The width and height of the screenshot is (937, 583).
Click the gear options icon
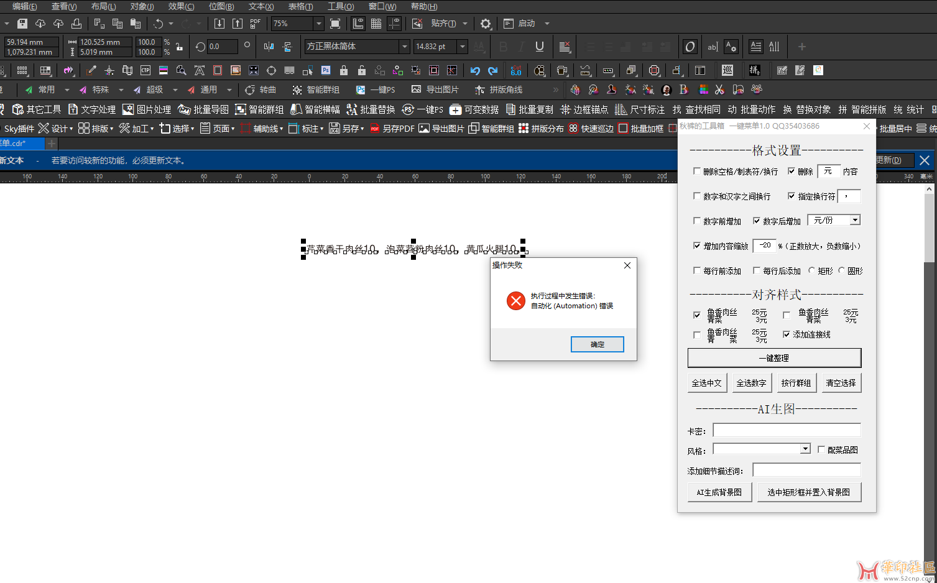486,24
